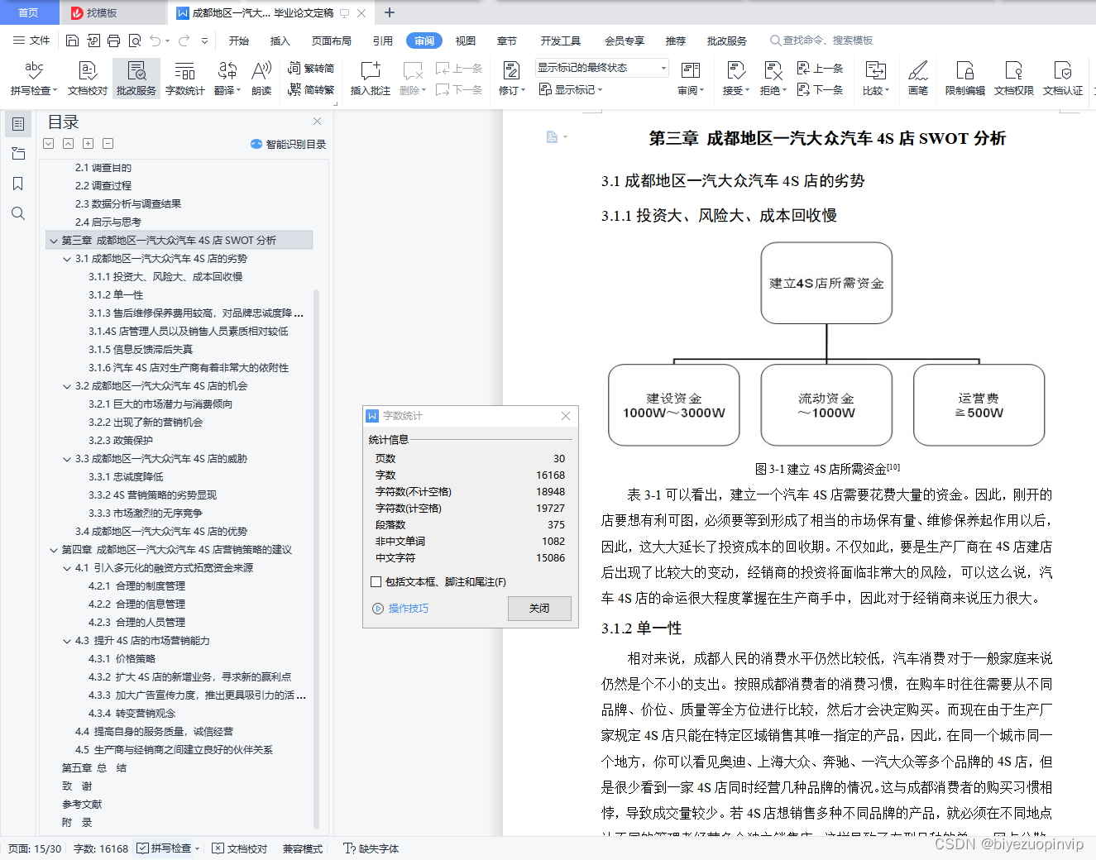Collapse the 3.3 威胁 outline node
Screen dimensions: 1096x860
click(67, 459)
